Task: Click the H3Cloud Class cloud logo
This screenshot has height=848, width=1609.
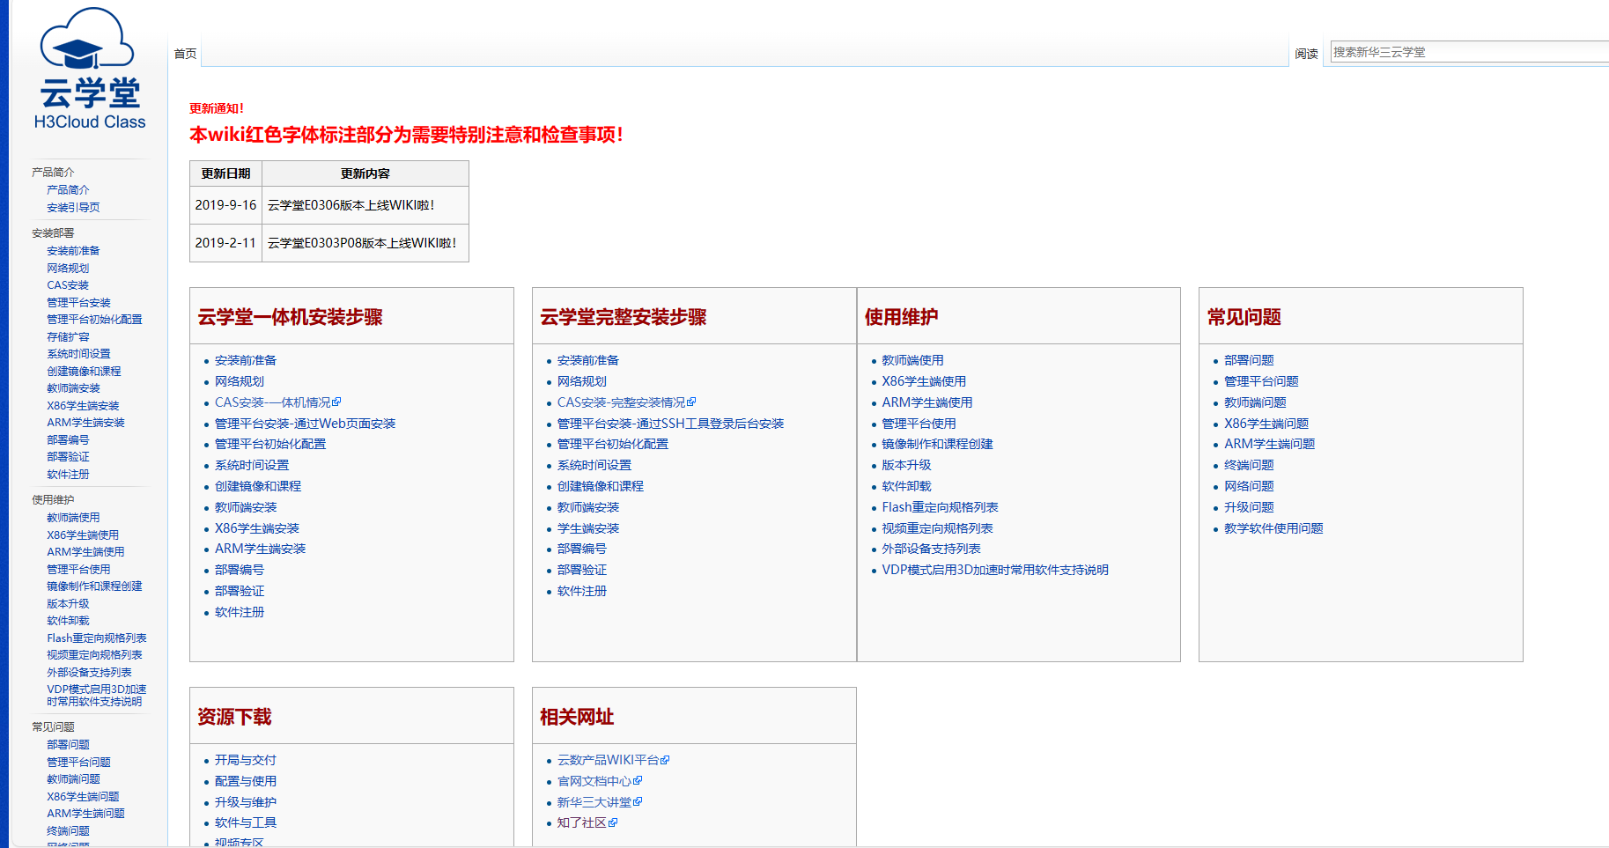Action: [x=89, y=69]
